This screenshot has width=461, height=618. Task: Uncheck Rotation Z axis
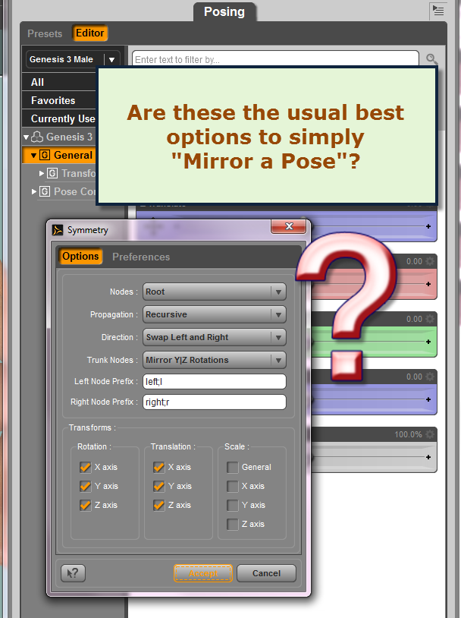85,505
